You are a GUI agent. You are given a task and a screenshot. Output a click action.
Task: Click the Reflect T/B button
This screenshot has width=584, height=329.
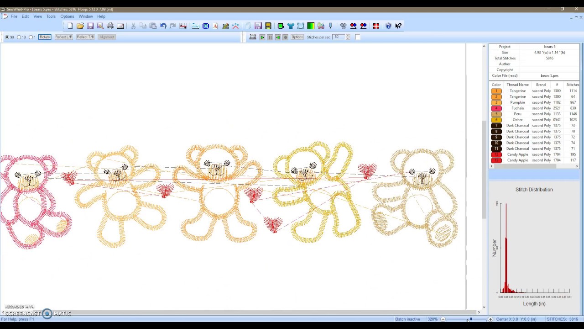(x=85, y=37)
